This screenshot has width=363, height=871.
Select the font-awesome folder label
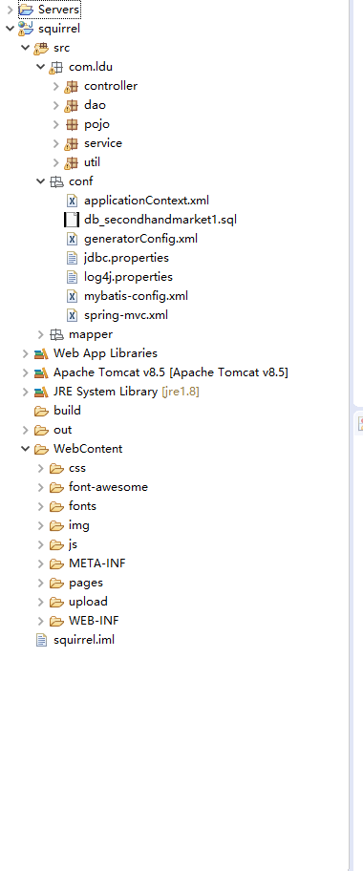coord(108,487)
